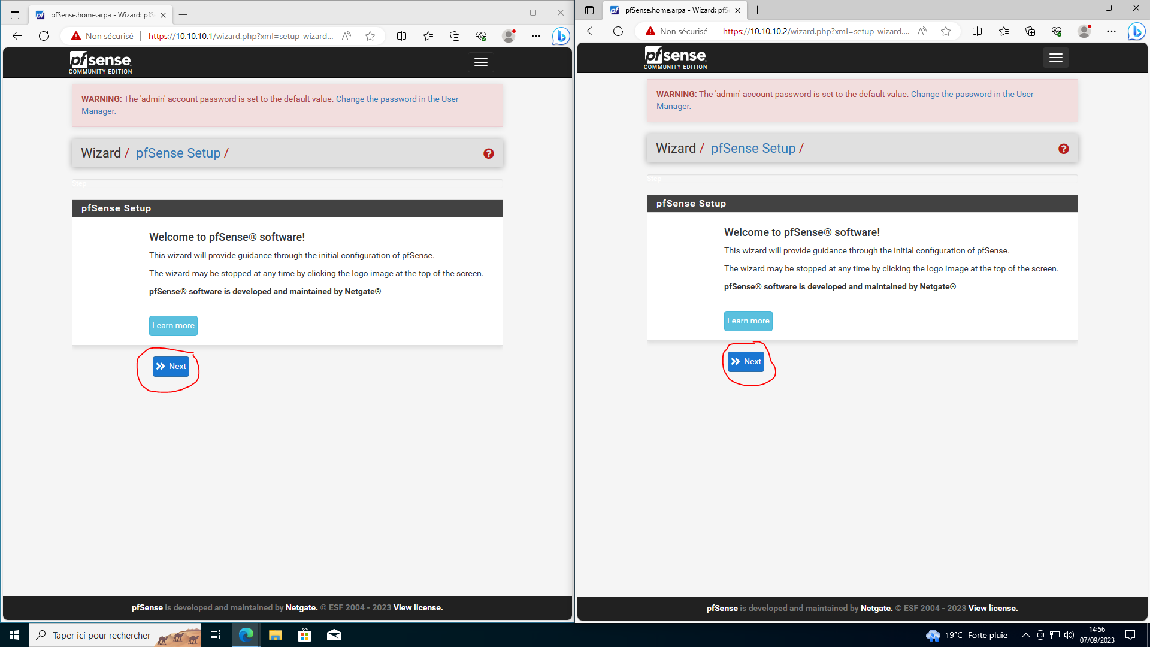Click red help icon in left wizard header

tap(489, 153)
